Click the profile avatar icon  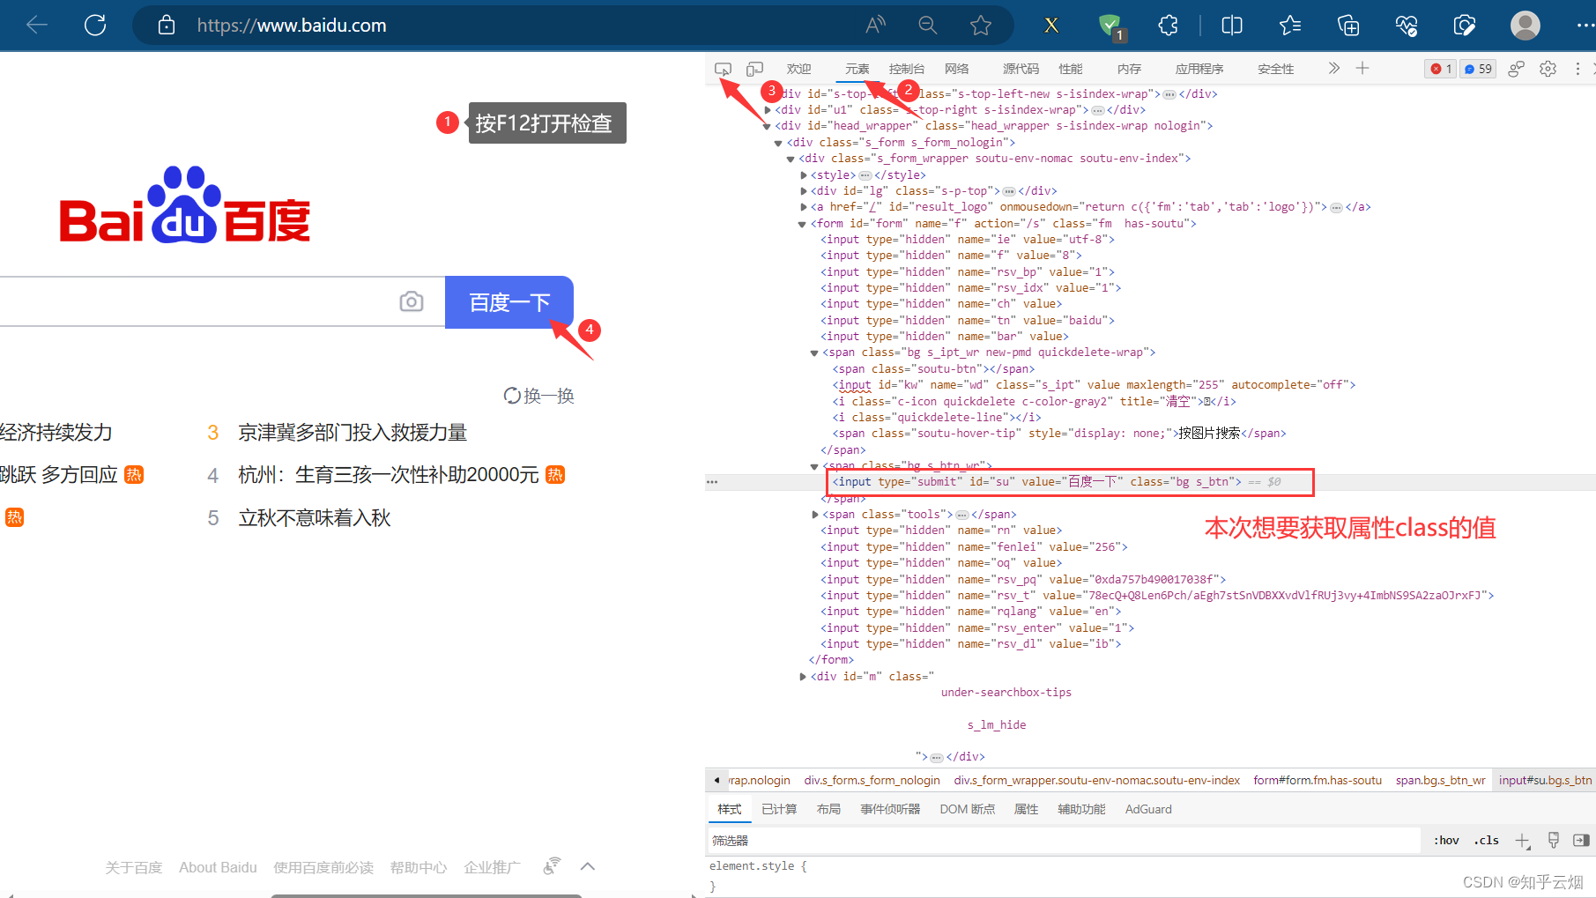(1525, 26)
